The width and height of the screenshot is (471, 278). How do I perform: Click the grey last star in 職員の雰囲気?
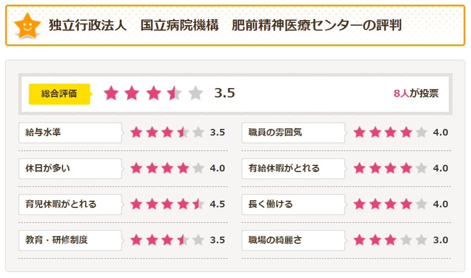pyautogui.click(x=421, y=132)
